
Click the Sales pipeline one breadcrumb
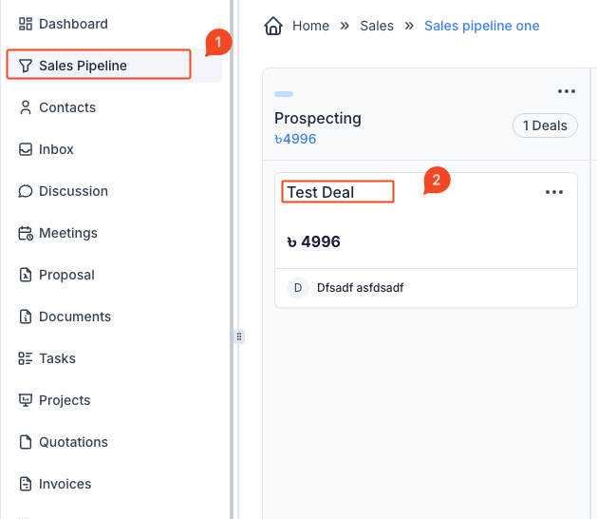[481, 26]
